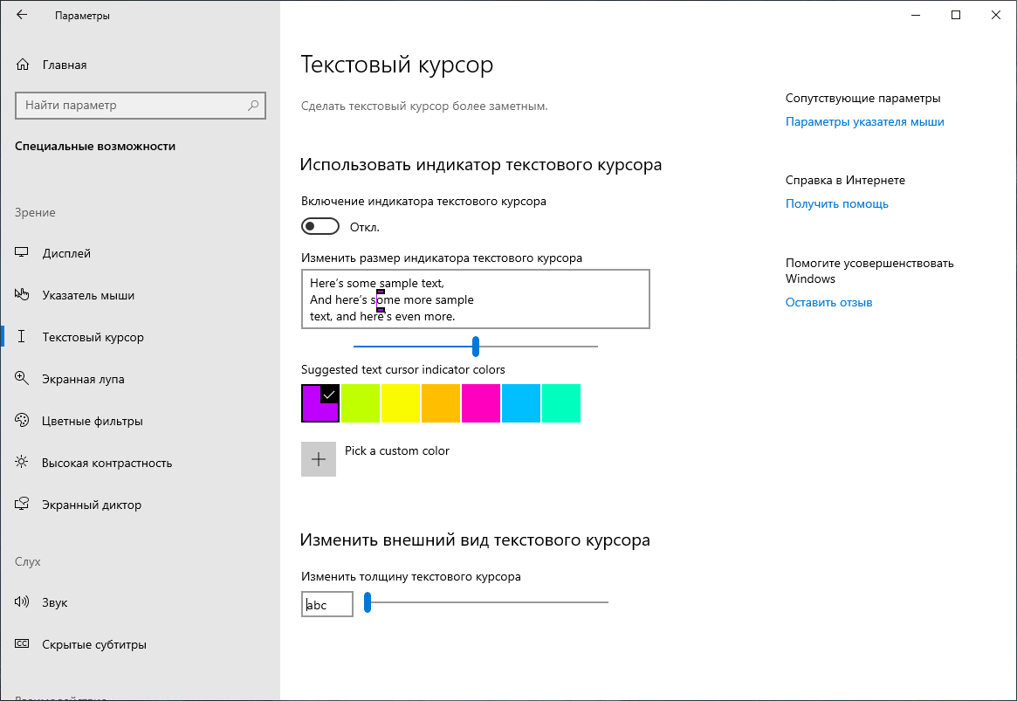Open Указатель мыши settings via its icon
This screenshot has height=701, width=1017.
22,295
